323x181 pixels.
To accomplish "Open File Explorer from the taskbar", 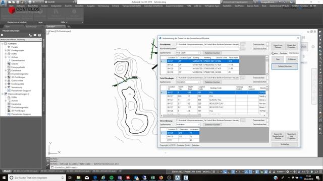I will [79, 177].
